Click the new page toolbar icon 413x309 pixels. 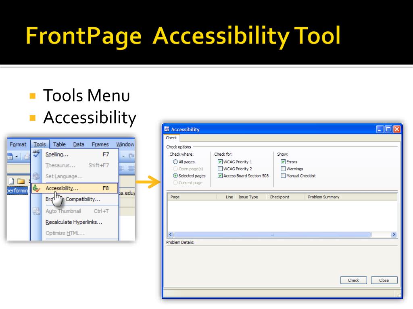click(11, 181)
